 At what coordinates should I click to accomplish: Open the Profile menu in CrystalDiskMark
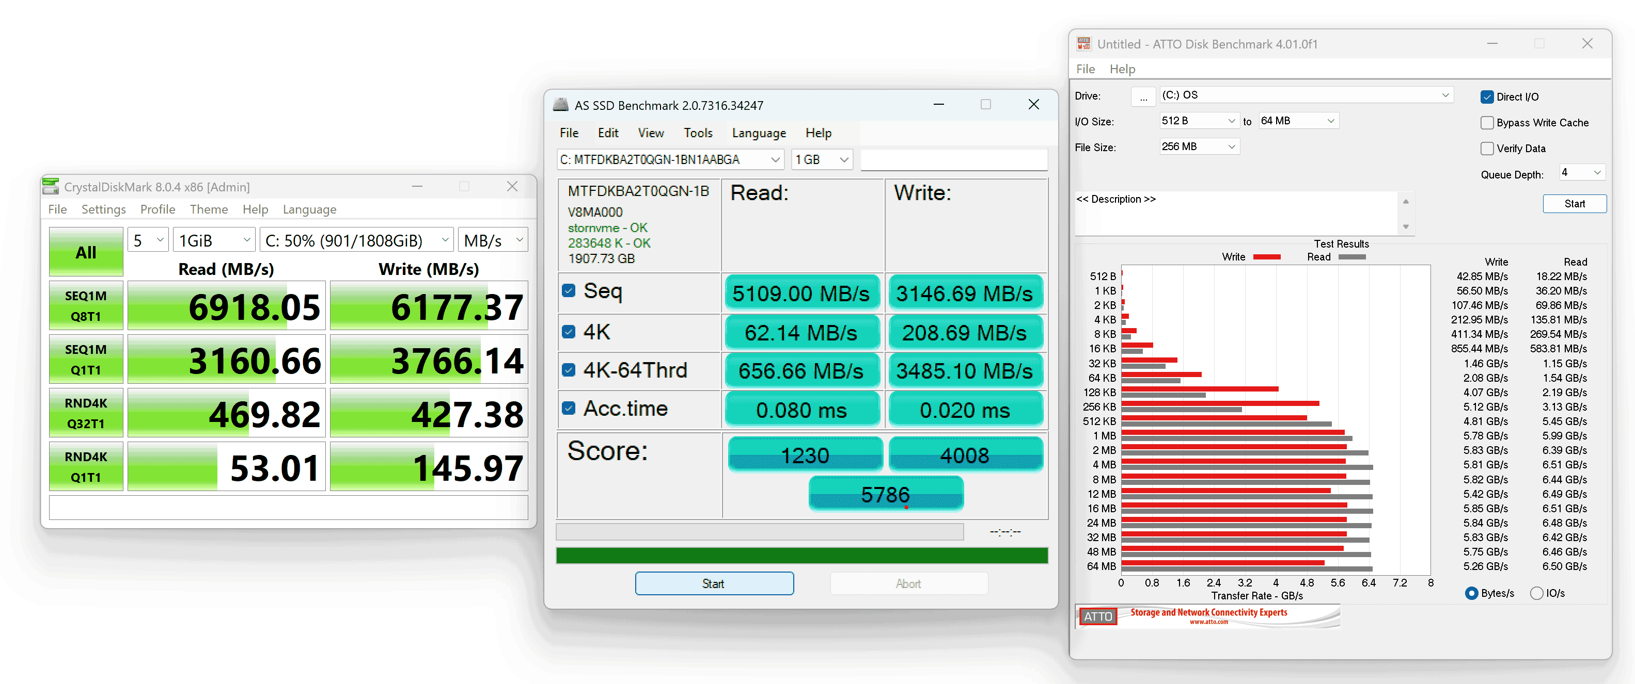tap(158, 209)
